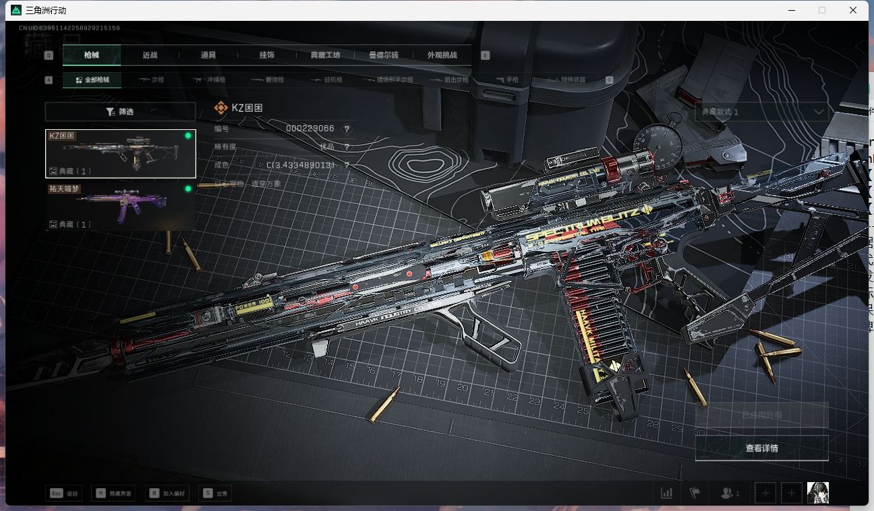The image size is (874, 511).
Task: Select the 步枪 rifle category filter
Action: [x=152, y=80]
